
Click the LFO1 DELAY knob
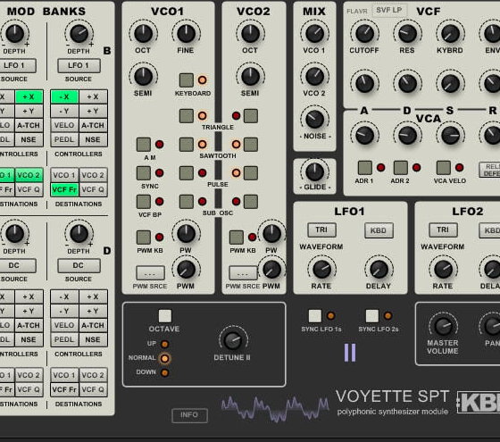tap(379, 270)
